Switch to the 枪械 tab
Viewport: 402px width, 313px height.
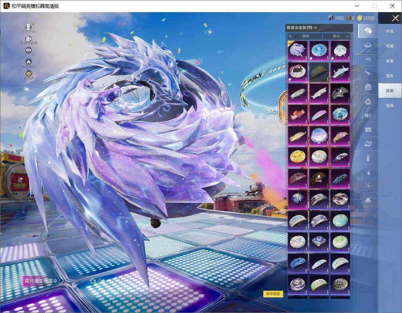390,46
